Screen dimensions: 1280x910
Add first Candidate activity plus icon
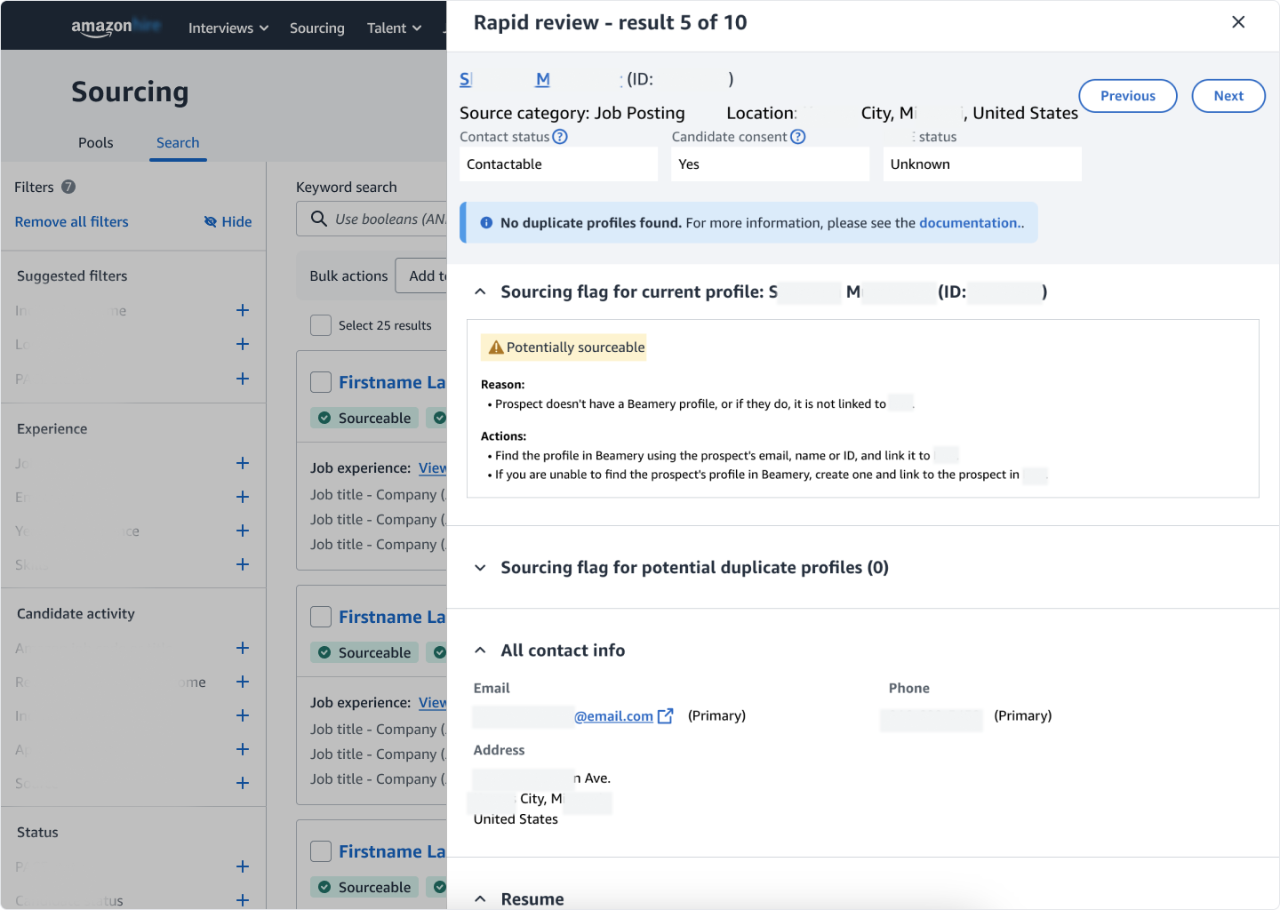[243, 648]
